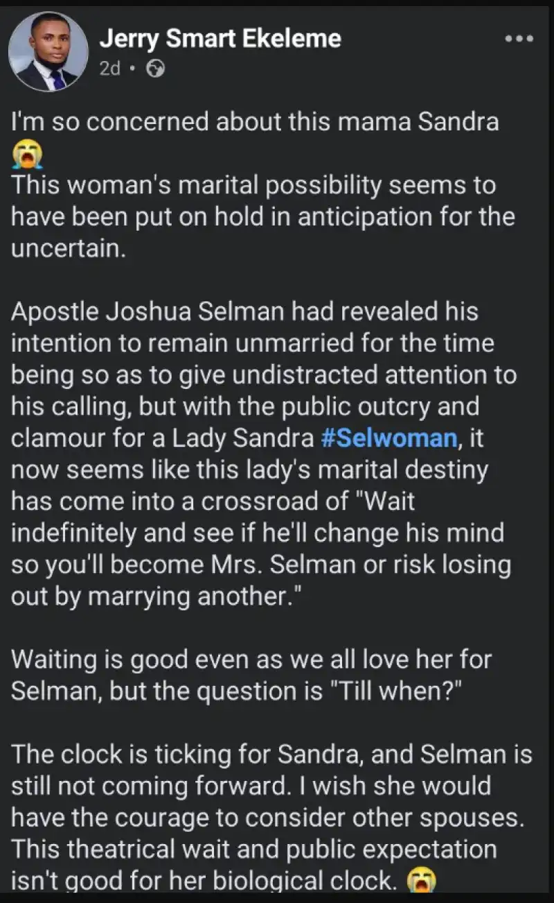Open the #Selwoman hashtag link
Viewport: 554px width, 903px height.
click(x=388, y=438)
